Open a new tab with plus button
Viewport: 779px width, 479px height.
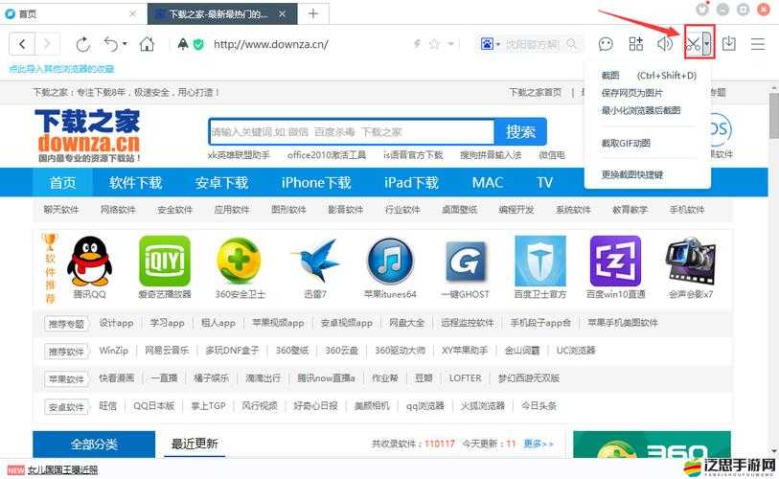click(313, 14)
